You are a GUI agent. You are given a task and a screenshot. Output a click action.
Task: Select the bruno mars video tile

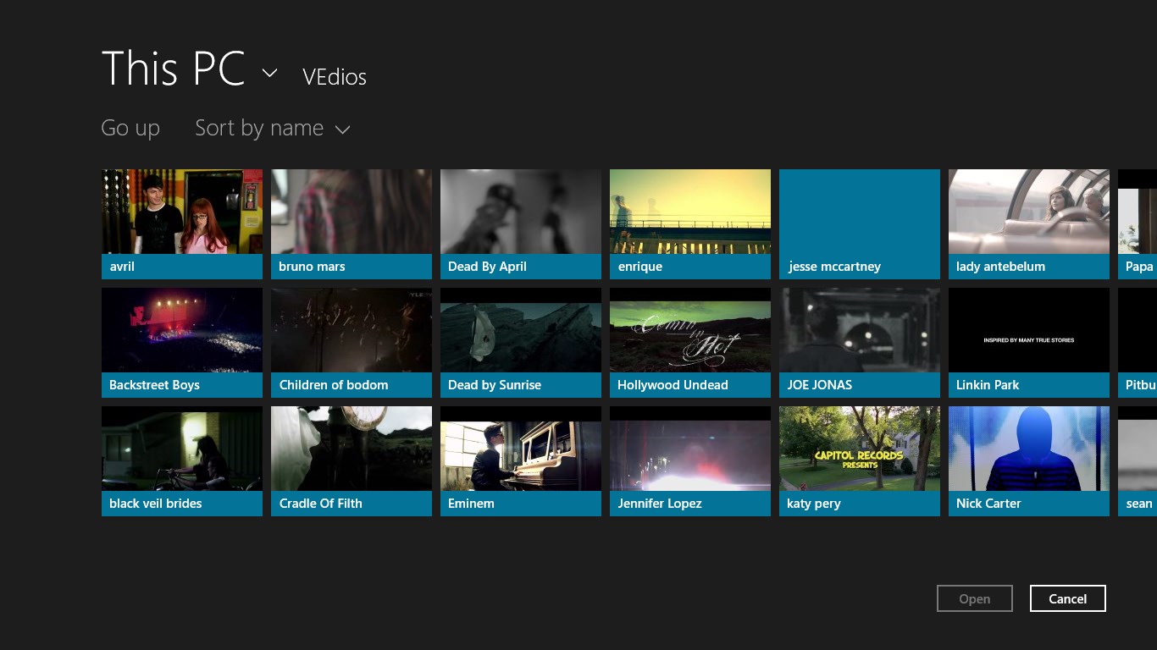[352, 224]
